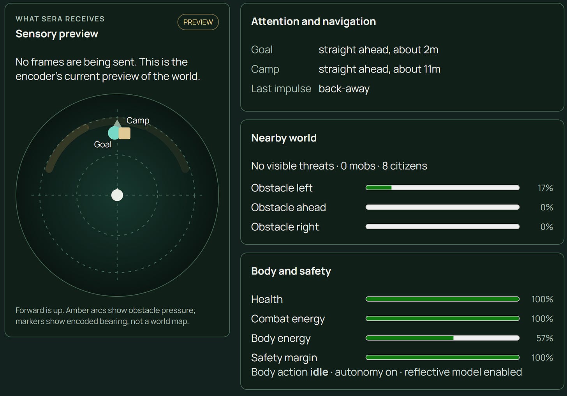Click the 'No frames are being sent' message
The width and height of the screenshot is (567, 396).
tap(108, 69)
